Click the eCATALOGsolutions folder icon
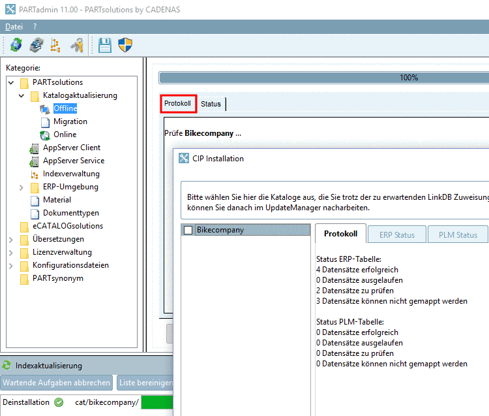 tap(24, 227)
